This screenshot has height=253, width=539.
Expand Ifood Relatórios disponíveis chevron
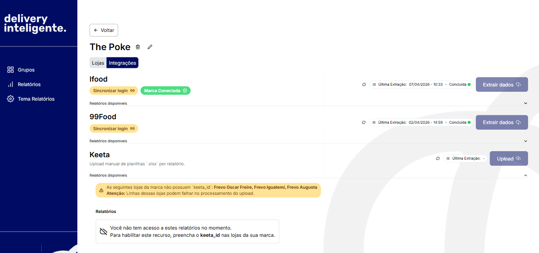pos(526,103)
